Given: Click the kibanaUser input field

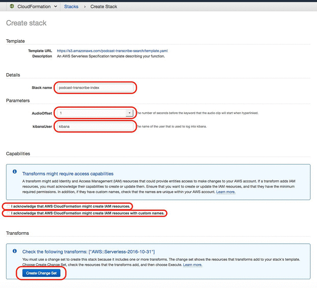Looking at the screenshot, I should point(95,126).
